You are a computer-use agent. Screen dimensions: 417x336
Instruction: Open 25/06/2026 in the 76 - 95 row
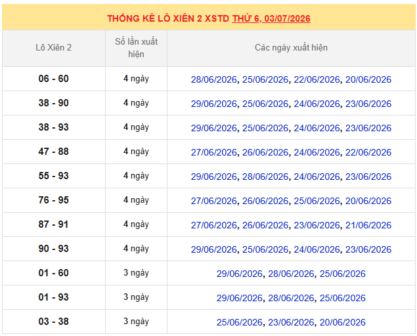point(317,201)
